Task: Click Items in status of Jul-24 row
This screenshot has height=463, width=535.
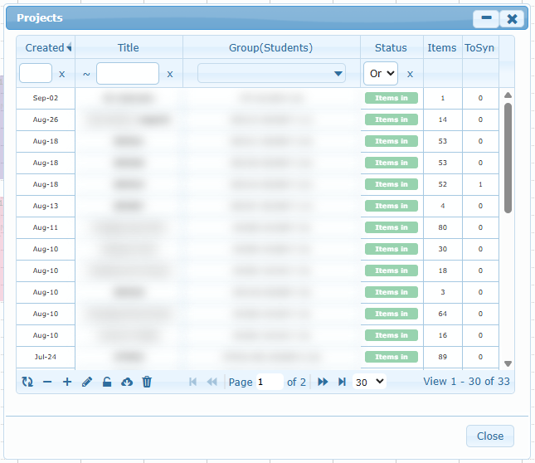Action: (392, 357)
